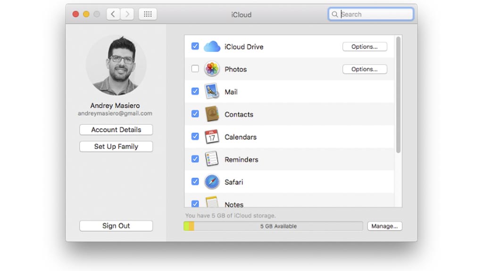Viewport: 483px width, 271px height.
Task: Click the iCloud storage usage bar
Action: [x=273, y=226]
